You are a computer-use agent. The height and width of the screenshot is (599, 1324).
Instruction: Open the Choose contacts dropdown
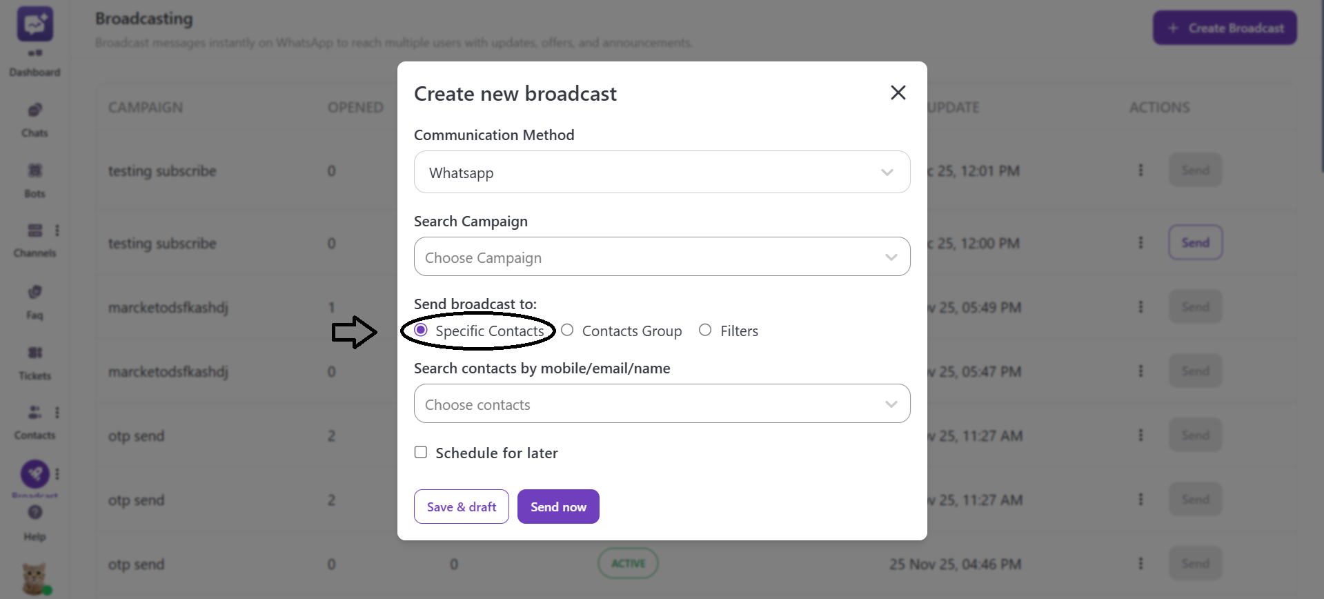tap(662, 404)
